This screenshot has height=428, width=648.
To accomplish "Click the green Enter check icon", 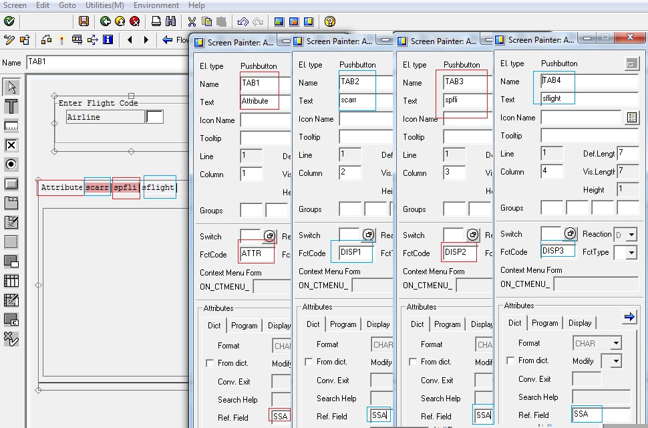I will tap(9, 21).
